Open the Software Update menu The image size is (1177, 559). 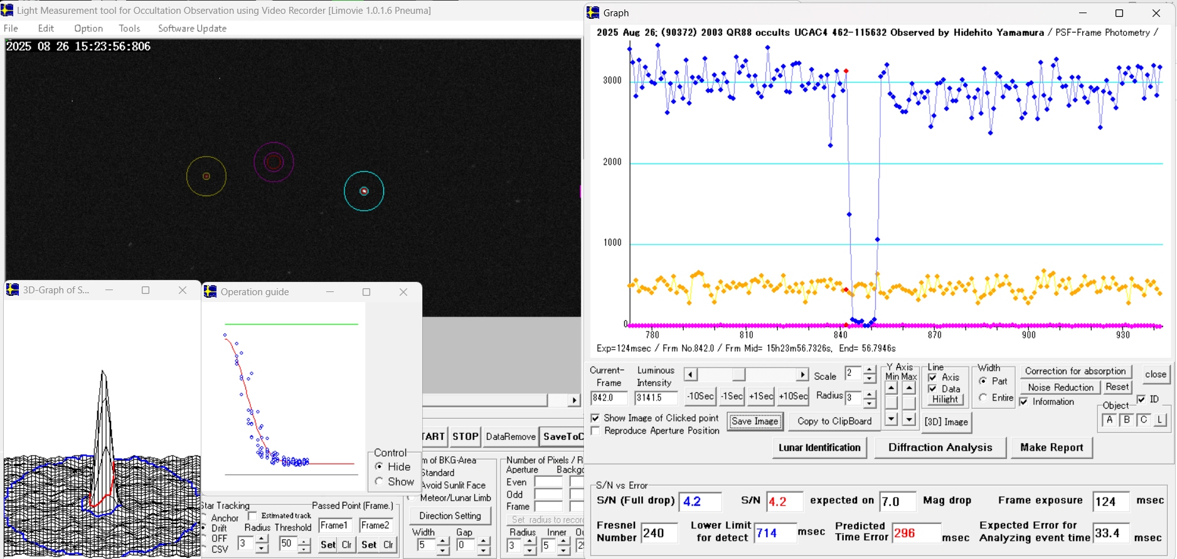click(192, 28)
